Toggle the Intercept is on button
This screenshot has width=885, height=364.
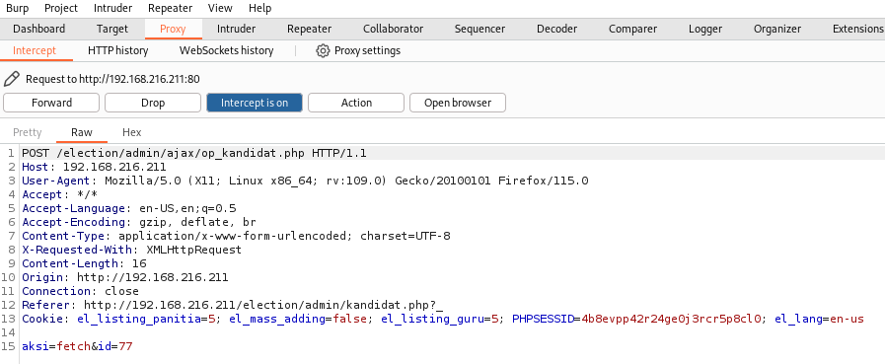coord(254,103)
